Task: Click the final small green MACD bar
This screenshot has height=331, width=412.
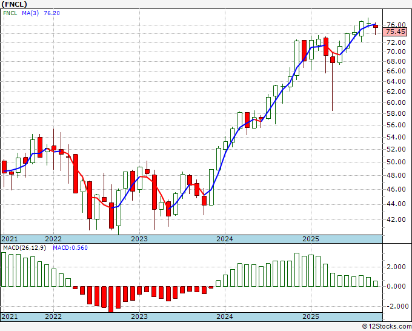Action: tap(376, 284)
